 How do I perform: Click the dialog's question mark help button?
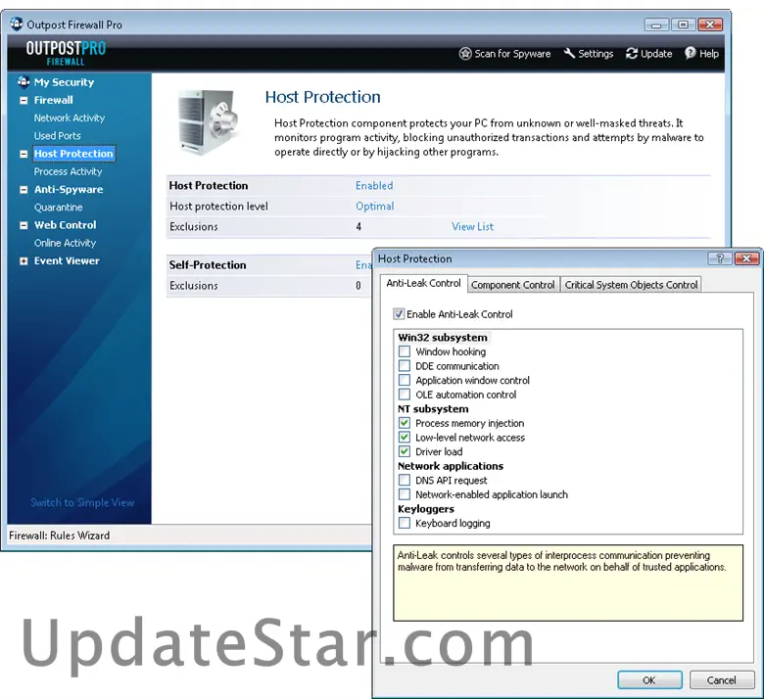pyautogui.click(x=720, y=258)
